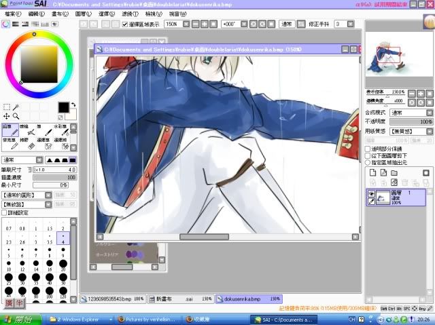Reset zoom with toolbar square button
This screenshot has height=325, width=435.
coord(213,24)
